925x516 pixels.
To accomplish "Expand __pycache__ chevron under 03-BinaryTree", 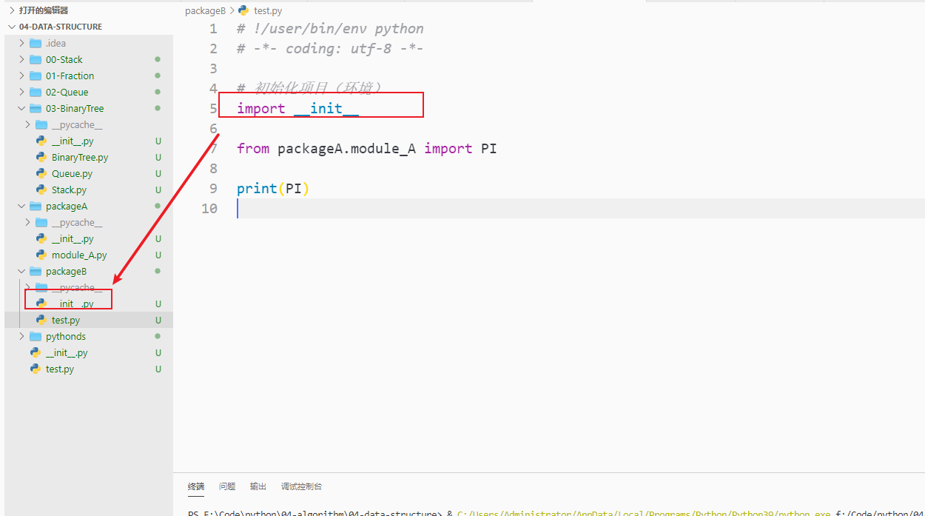I will 27,124.
